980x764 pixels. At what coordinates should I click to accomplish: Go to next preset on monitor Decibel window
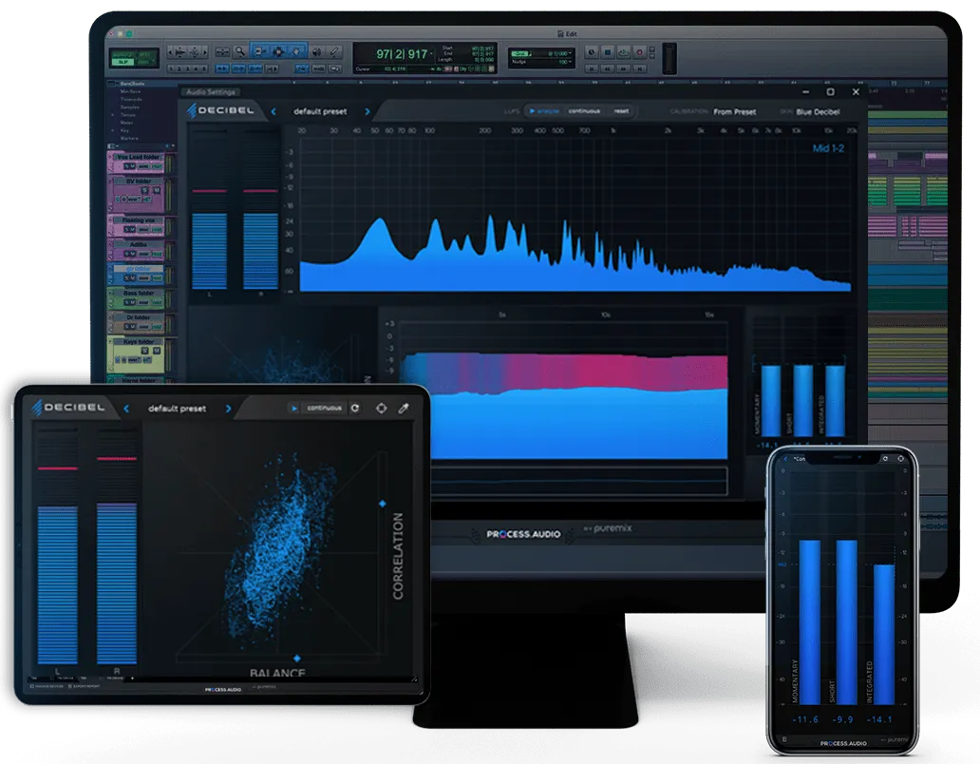pos(367,111)
